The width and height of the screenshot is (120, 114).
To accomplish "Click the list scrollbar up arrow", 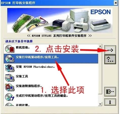I will click(100, 46).
